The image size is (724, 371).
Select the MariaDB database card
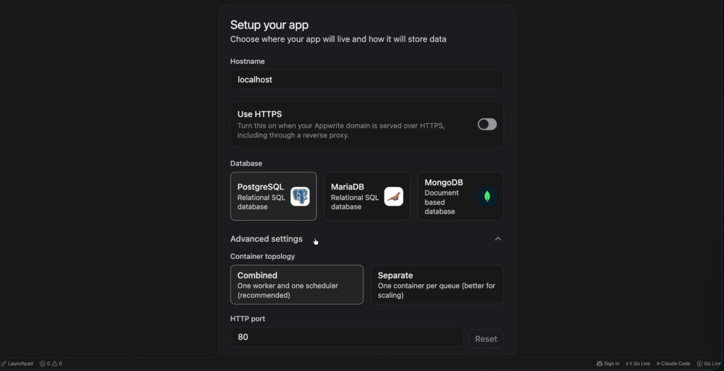point(367,196)
